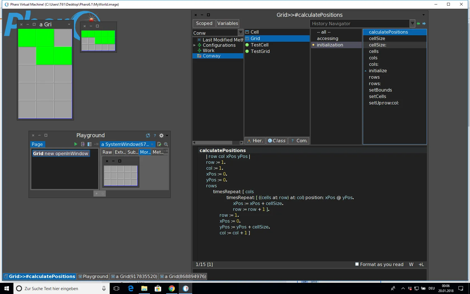Viewport: 470px width, 294px height.
Task: Toggle the Hier. hierarchy view button
Action: 255,141
